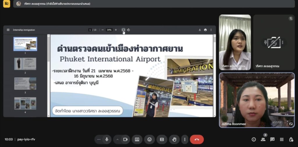Select page 4 thumbnail in sidebar
This screenshot has width=298, height=147.
click(x=25, y=103)
